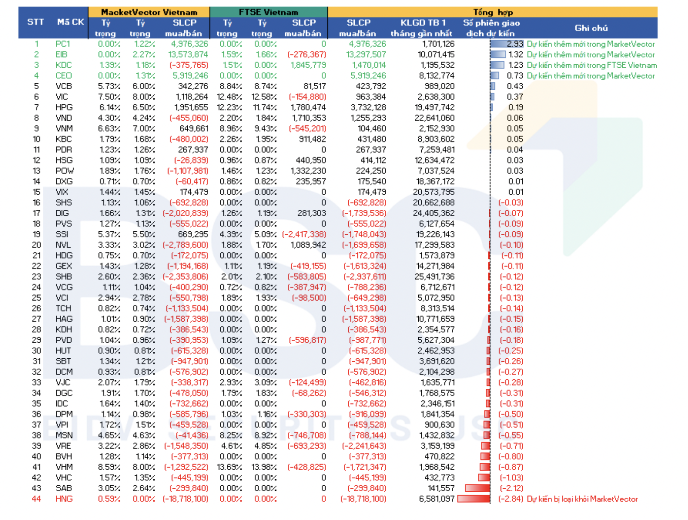Click the value '(-2,417,338)' in SSI row

pos(304,234)
